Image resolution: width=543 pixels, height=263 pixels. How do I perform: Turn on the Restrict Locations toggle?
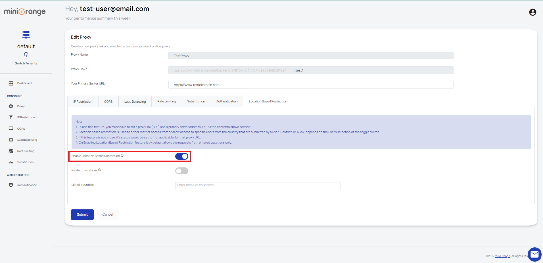click(182, 171)
